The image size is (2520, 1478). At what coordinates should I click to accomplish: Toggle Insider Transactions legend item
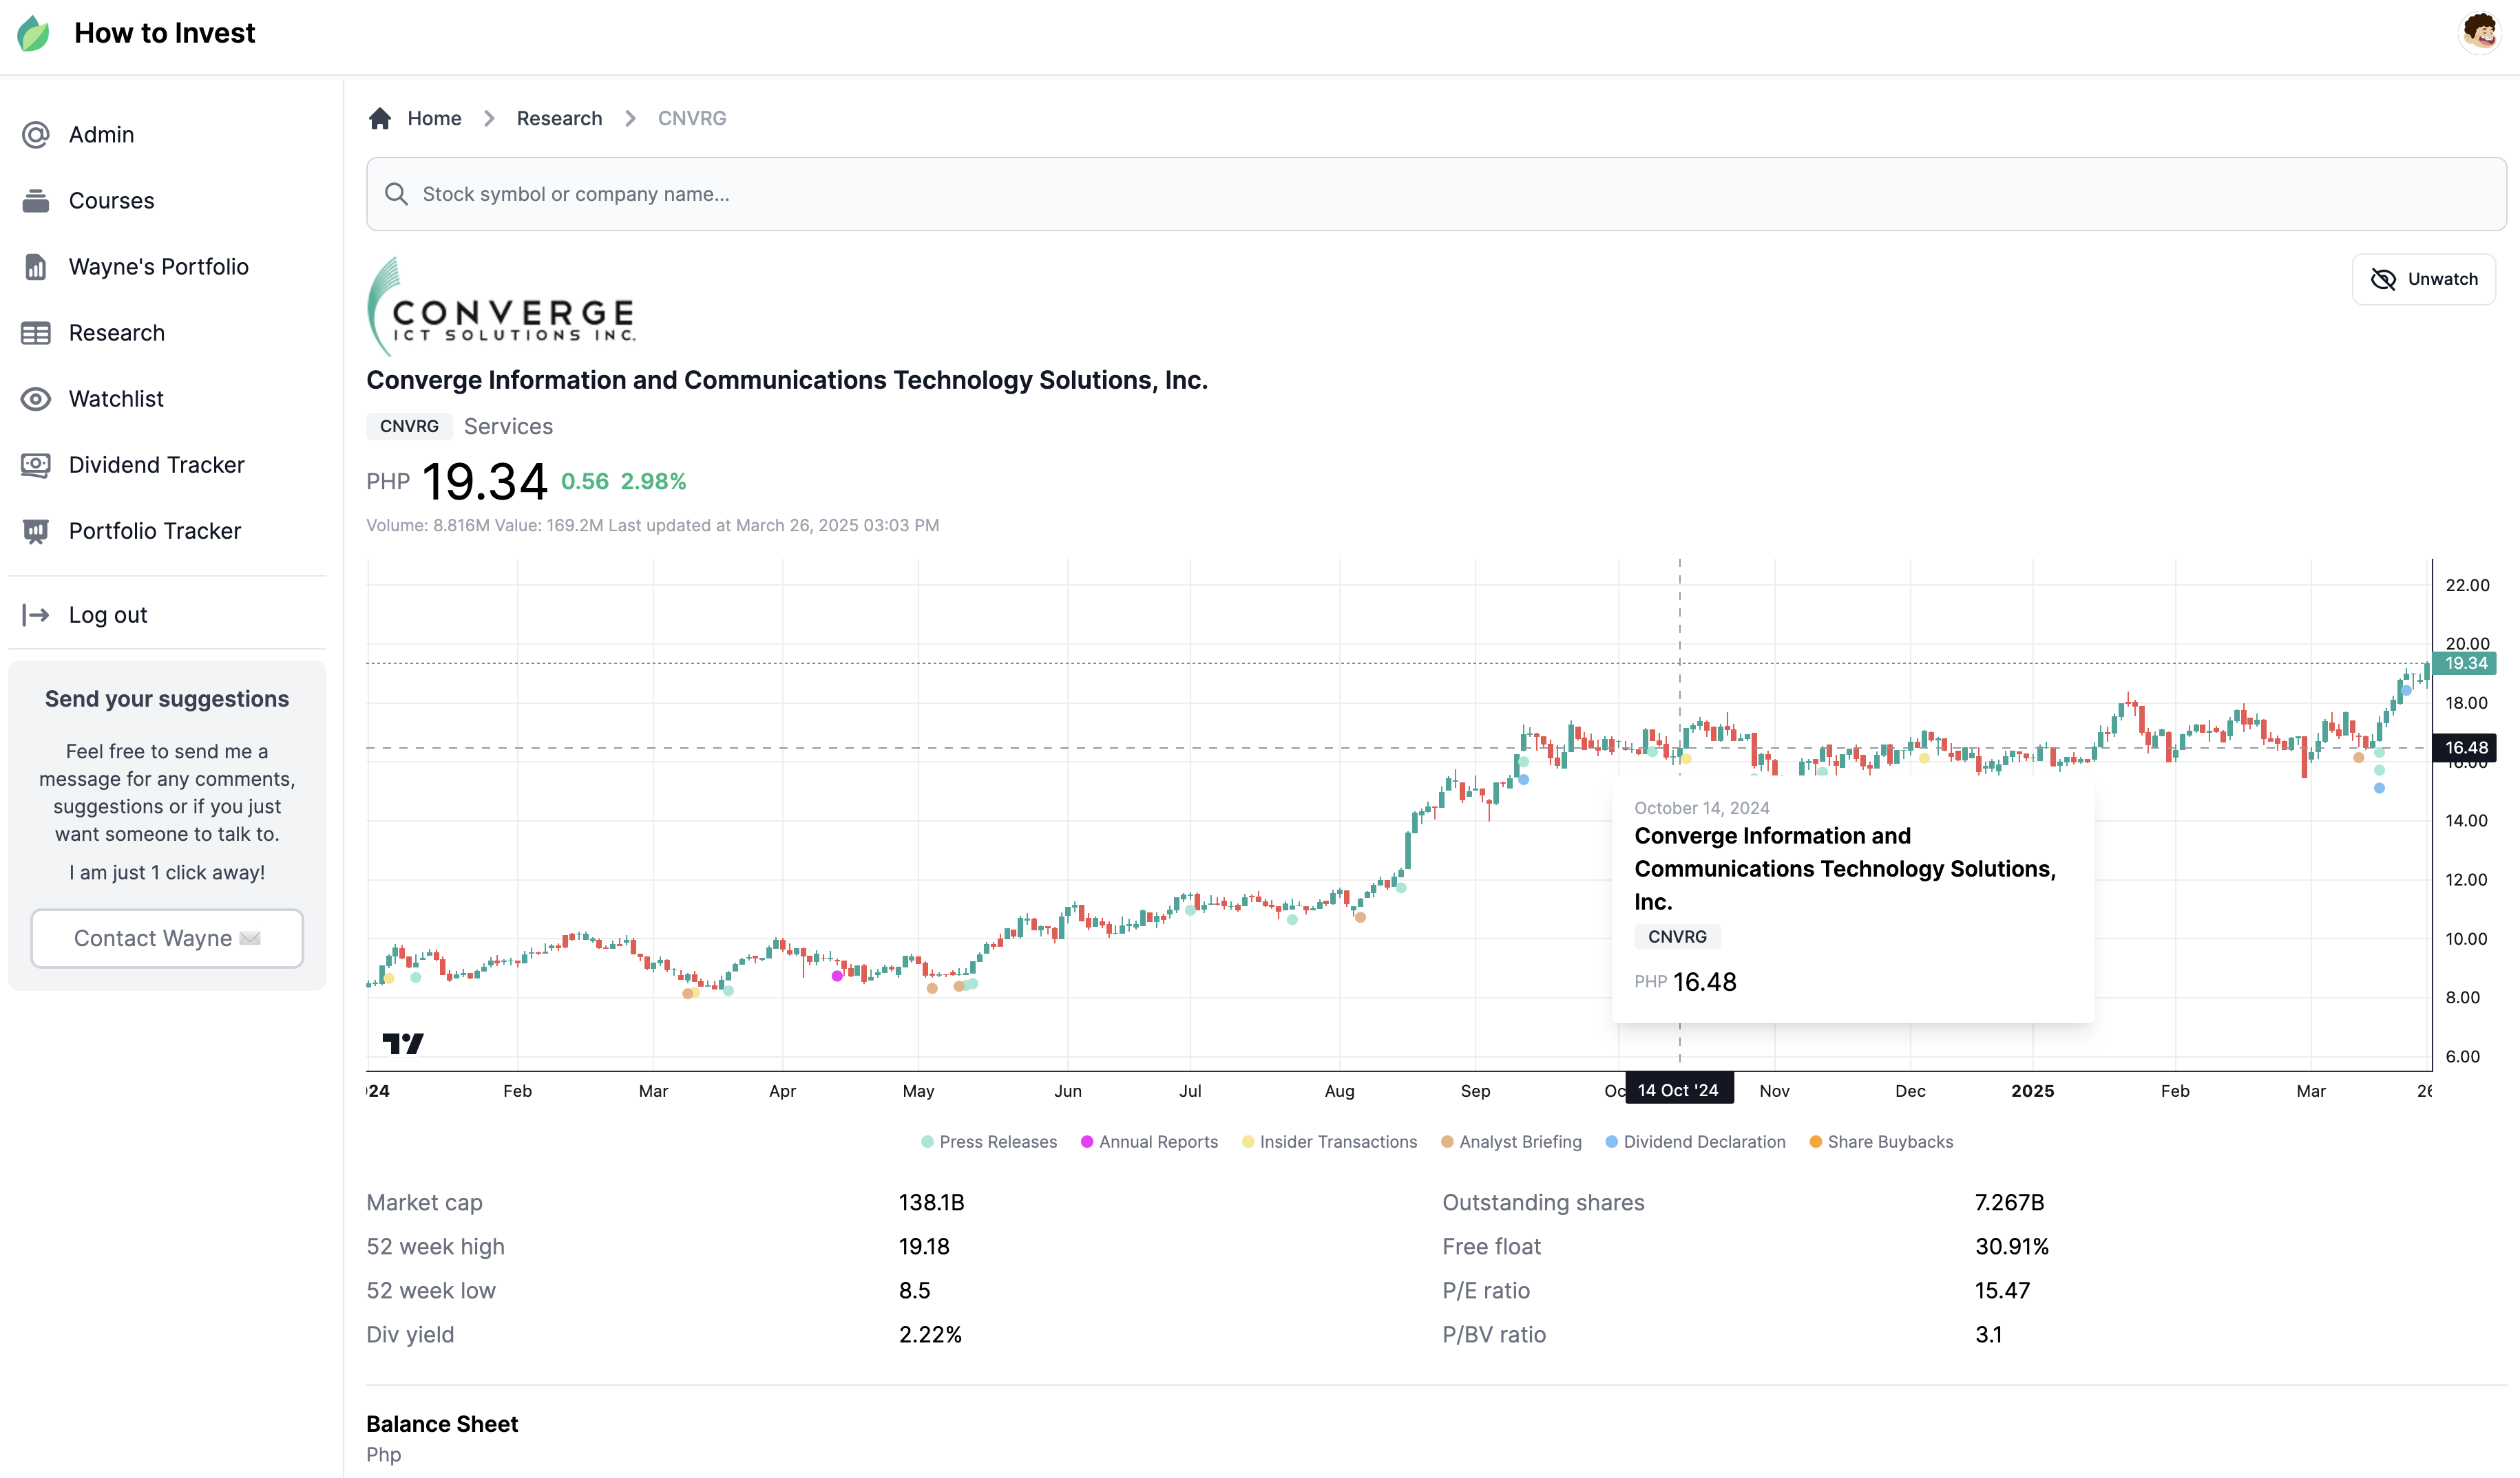coord(1329,1142)
